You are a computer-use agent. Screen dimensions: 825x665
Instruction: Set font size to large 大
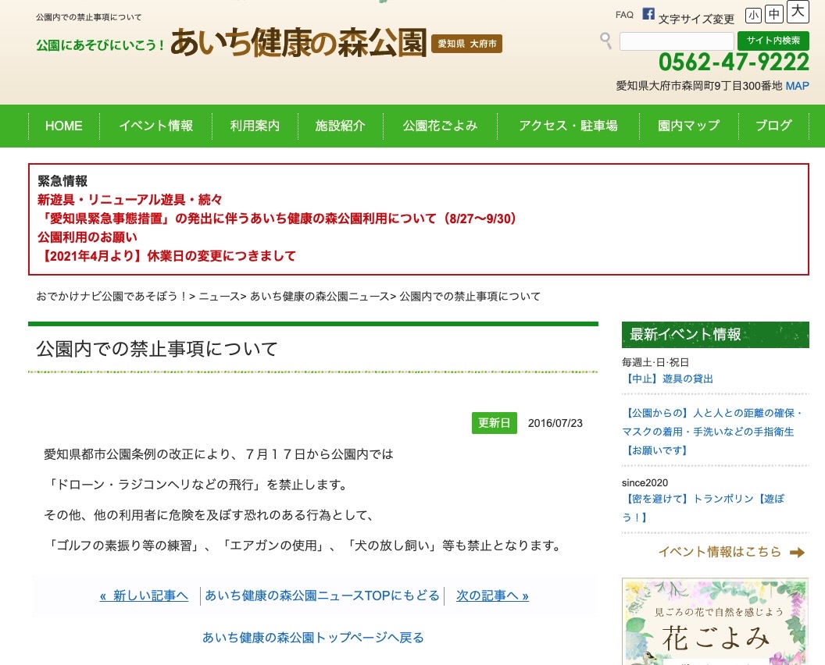pos(798,12)
